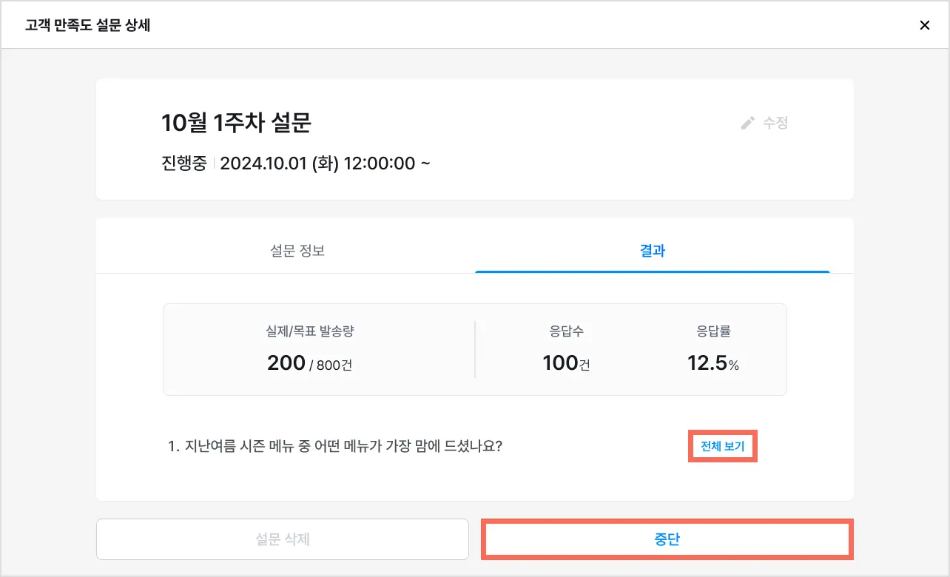Click the 고객 만족도 설문 상세 header title

click(x=88, y=25)
